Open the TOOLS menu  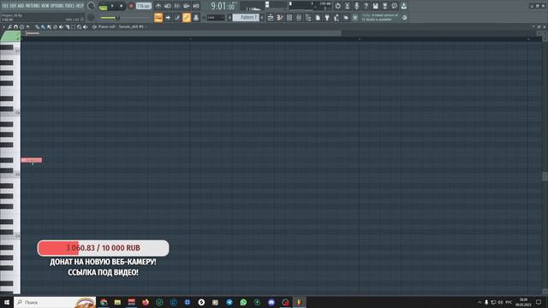(70, 6)
